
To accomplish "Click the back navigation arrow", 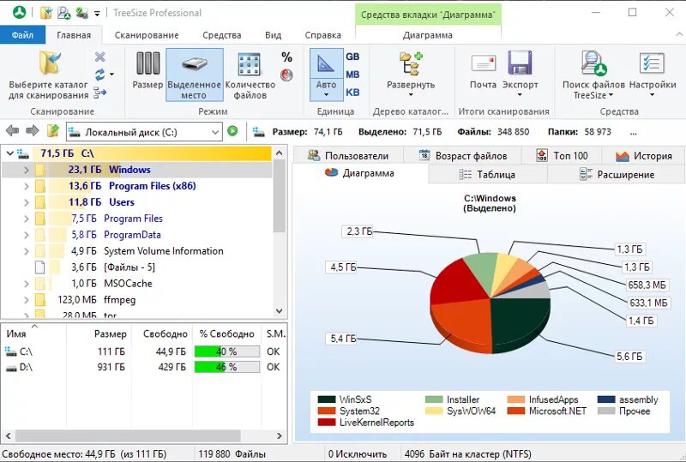I will coord(12,130).
